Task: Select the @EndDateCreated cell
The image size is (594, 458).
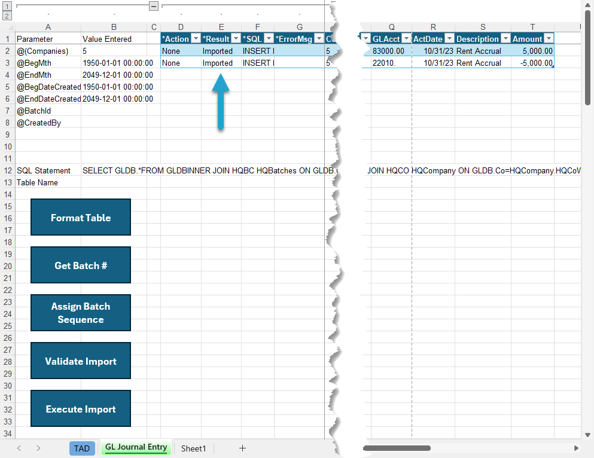Action: (48, 99)
